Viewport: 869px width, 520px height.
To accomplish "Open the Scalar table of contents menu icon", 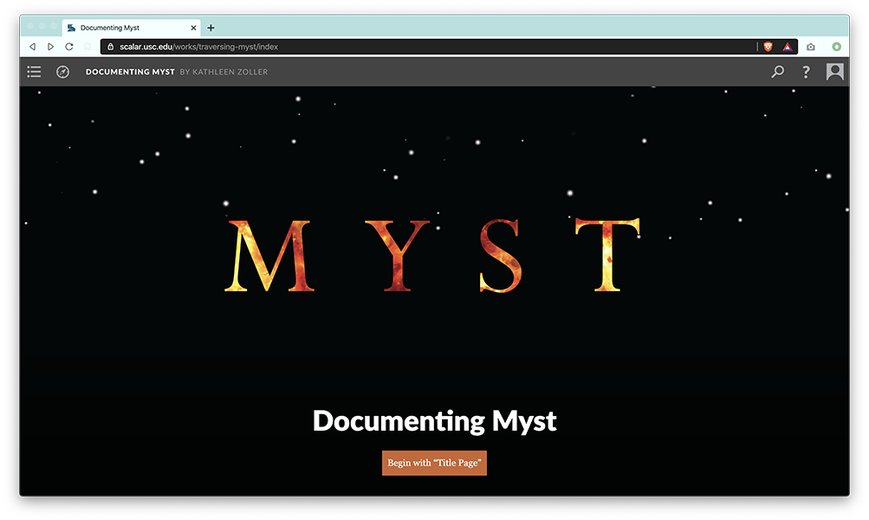I will 34,72.
